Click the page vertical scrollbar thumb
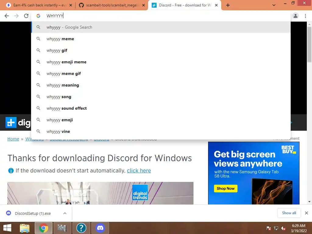The image size is (312, 234). click(309, 44)
